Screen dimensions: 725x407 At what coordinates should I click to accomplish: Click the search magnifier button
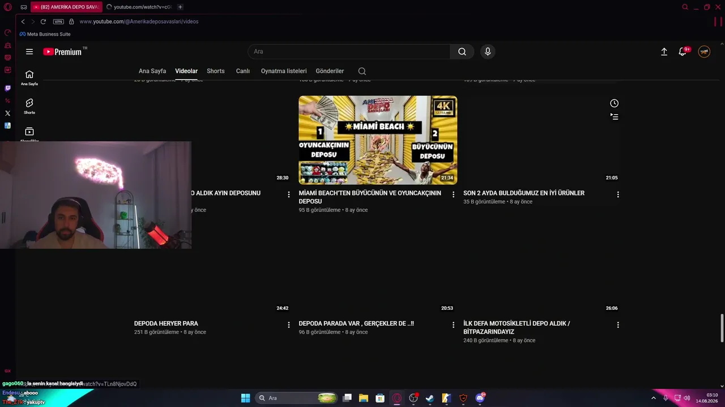462,51
